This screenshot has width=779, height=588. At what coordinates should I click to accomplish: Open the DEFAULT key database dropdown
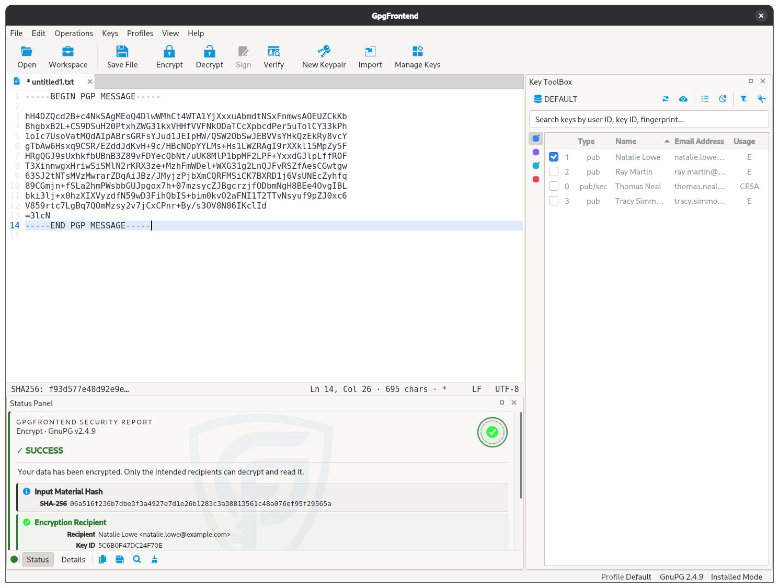point(556,99)
